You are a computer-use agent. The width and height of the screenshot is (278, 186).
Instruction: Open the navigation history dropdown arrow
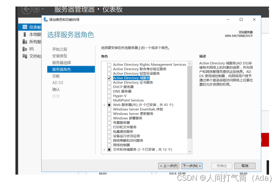42,9
